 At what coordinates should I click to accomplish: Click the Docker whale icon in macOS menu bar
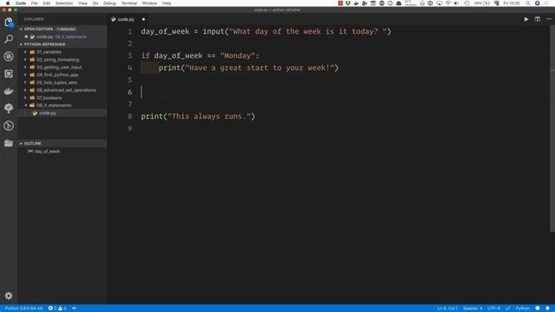tap(356, 3)
